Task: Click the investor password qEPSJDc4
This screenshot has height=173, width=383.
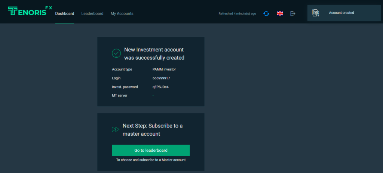Action: click(161, 87)
